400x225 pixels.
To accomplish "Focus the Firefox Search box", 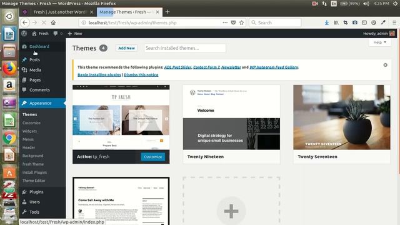I will pos(275,22).
